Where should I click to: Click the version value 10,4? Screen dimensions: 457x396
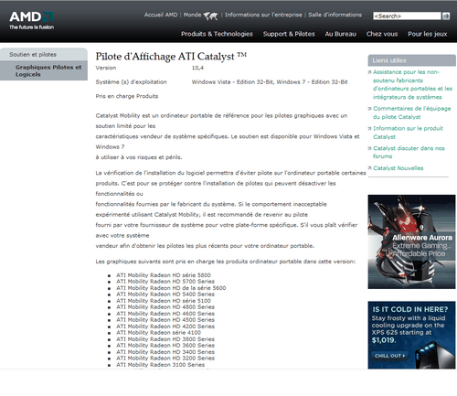click(x=197, y=68)
